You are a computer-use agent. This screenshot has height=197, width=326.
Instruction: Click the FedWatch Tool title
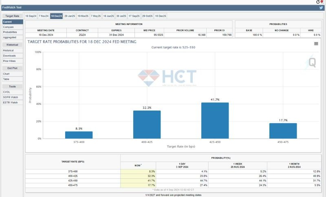12,7
